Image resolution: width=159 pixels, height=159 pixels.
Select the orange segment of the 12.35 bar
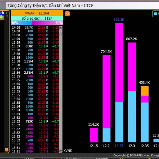(x=145, y=91)
